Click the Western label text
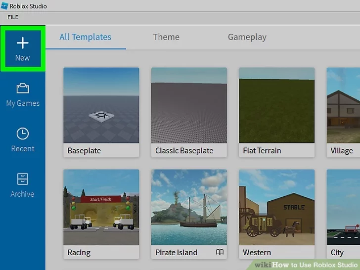This screenshot has width=360, height=270. 257,252
